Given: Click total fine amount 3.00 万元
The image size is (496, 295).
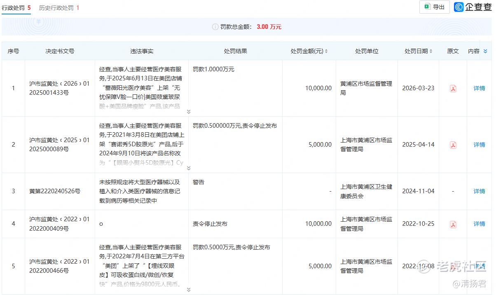Looking at the screenshot, I should [x=269, y=27].
